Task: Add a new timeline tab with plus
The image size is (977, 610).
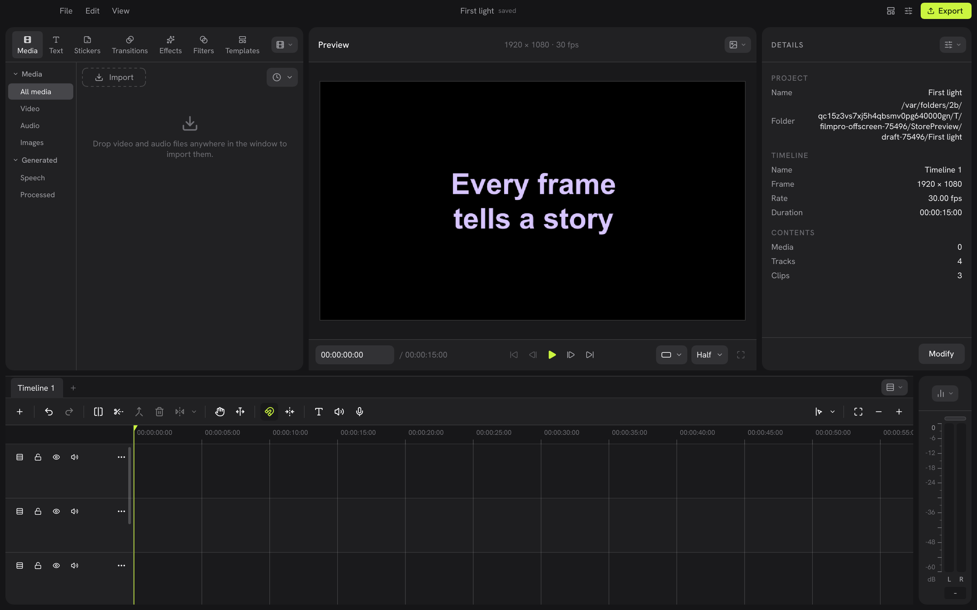Action: pos(73,388)
